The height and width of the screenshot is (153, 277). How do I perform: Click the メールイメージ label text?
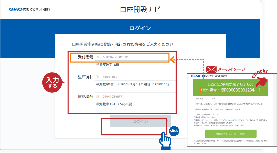pos(232,69)
